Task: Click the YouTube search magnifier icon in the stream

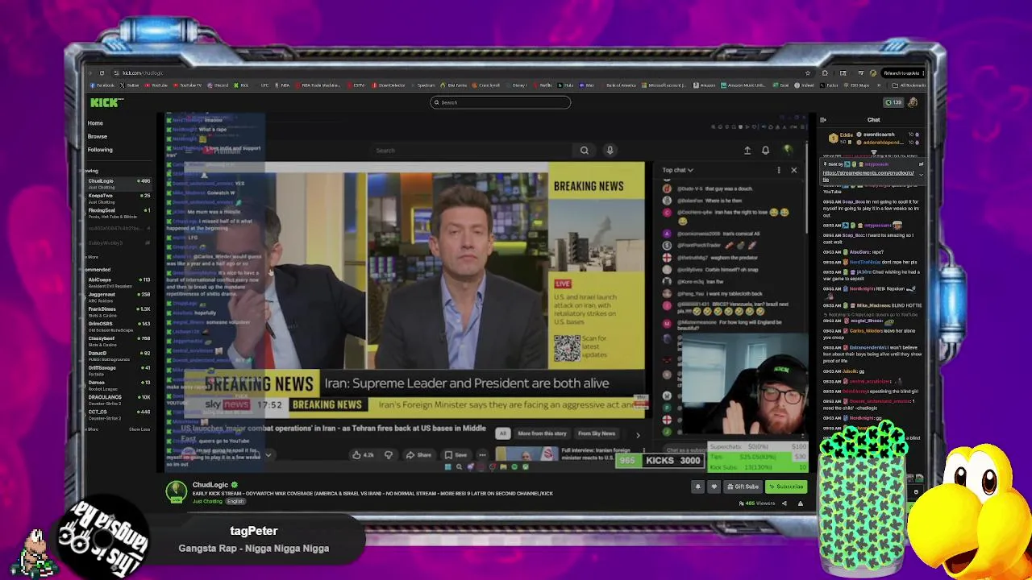Action: click(585, 150)
